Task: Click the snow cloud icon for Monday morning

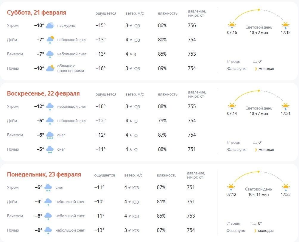Action: pyautogui.click(x=49, y=188)
